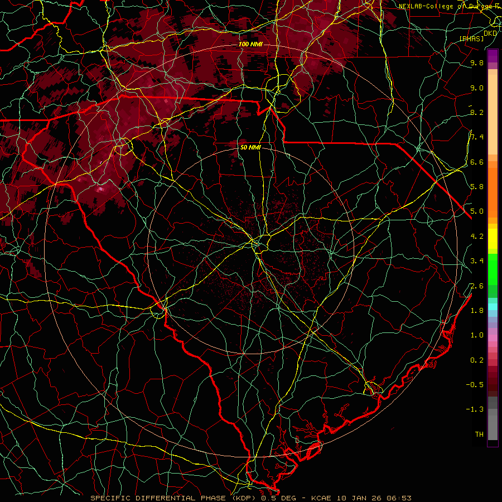Click the 100 NMI range ring label

click(250, 44)
